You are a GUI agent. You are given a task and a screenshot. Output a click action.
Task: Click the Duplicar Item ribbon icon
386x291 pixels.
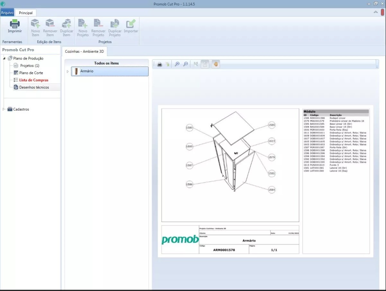point(67,23)
